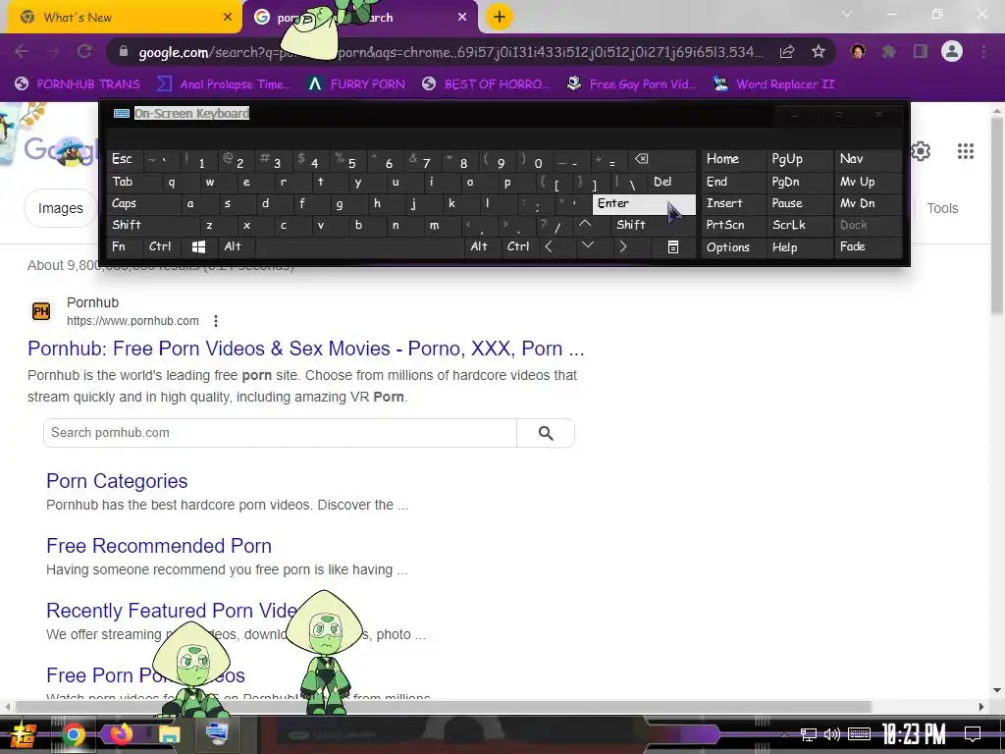
Task: Toggle the left Alt key on On-Screen Keyboard
Action: [x=238, y=246]
